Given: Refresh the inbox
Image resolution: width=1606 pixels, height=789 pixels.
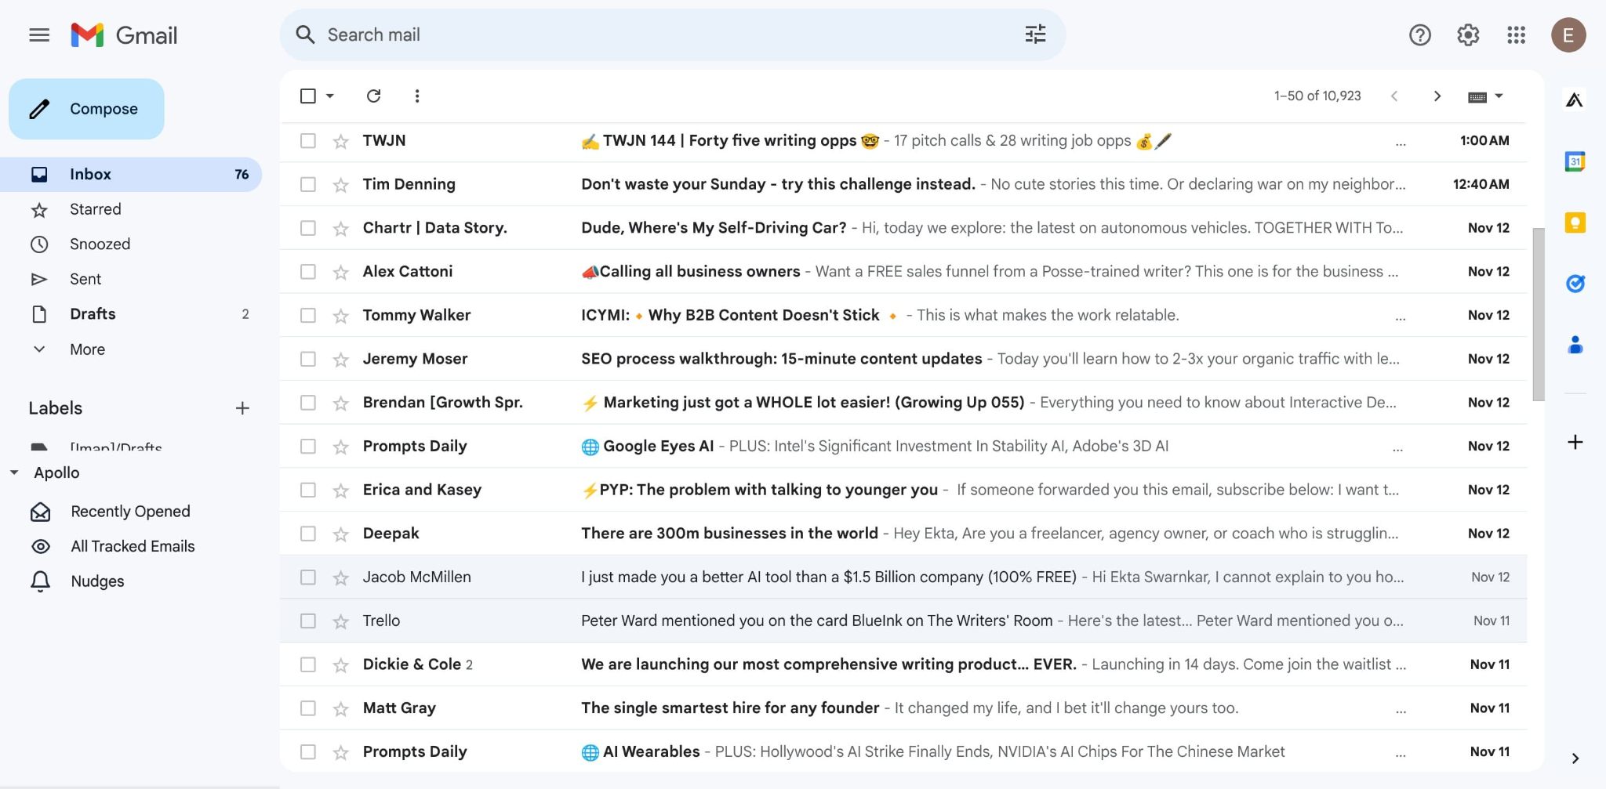Looking at the screenshot, I should (x=374, y=96).
